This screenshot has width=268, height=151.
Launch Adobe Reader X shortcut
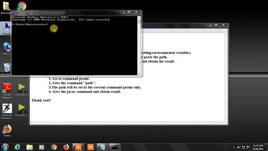pos(7,91)
